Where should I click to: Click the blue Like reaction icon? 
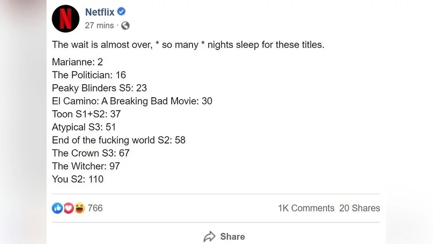(57, 208)
